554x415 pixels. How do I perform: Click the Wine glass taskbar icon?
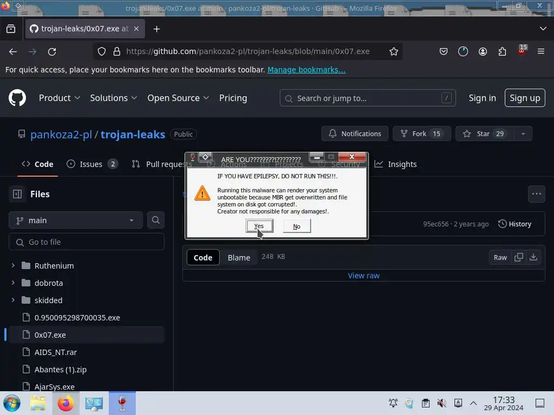coord(122,403)
